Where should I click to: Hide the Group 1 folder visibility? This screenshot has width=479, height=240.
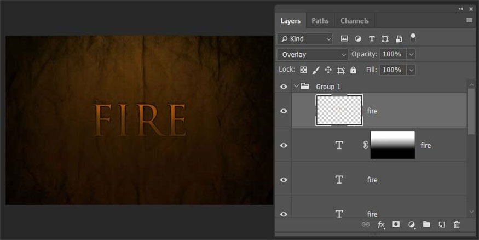point(284,87)
